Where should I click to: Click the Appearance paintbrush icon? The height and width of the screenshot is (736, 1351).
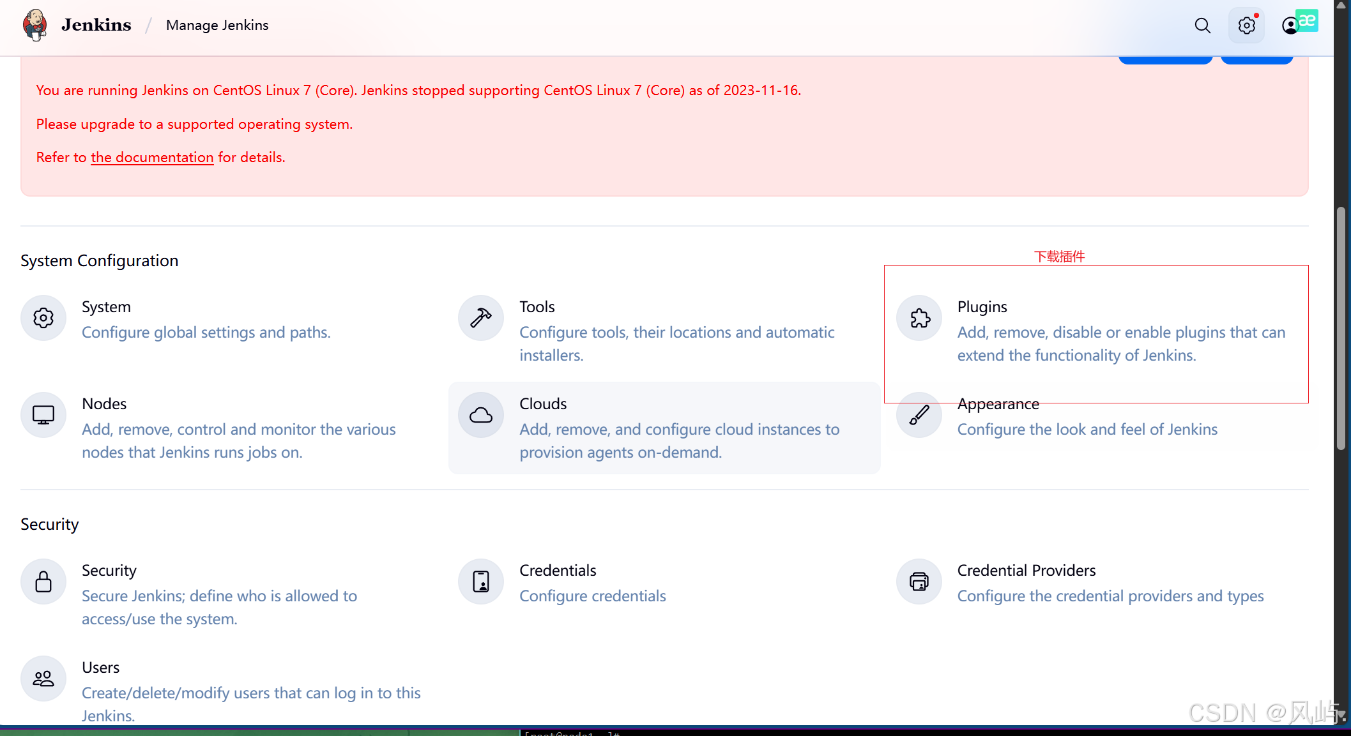pyautogui.click(x=919, y=415)
